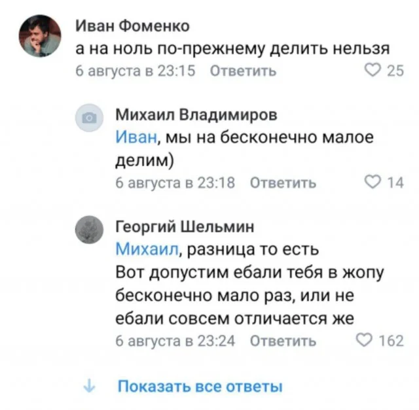This screenshot has width=419, height=410.
Task: Open Georgy Shelmin's round avatar
Action: (89, 230)
